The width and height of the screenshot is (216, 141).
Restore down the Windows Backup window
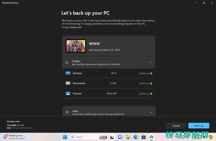(204, 3)
